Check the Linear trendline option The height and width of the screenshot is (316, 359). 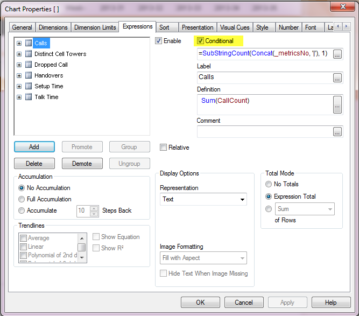tap(23, 247)
